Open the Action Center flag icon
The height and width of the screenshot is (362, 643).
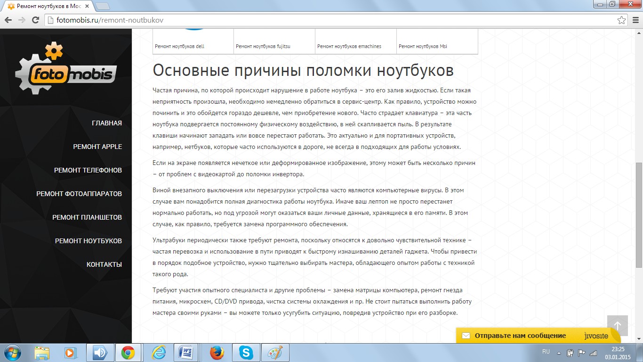point(582,353)
